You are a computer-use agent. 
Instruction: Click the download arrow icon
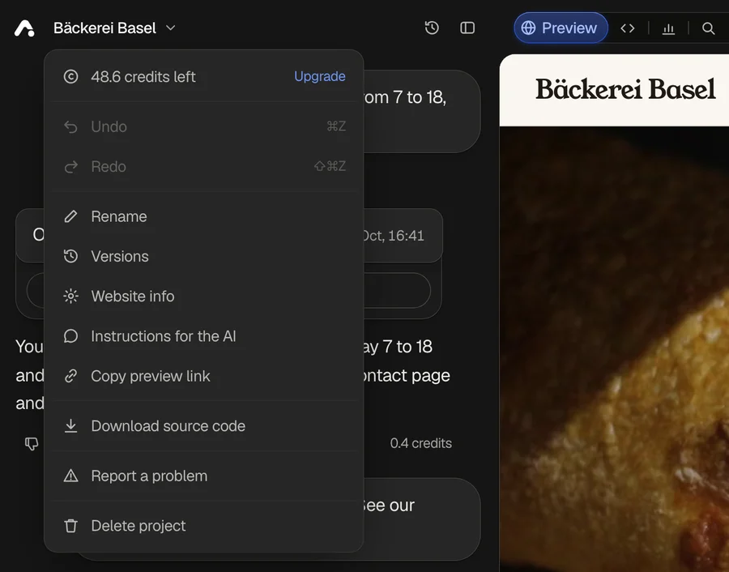pyautogui.click(x=70, y=426)
